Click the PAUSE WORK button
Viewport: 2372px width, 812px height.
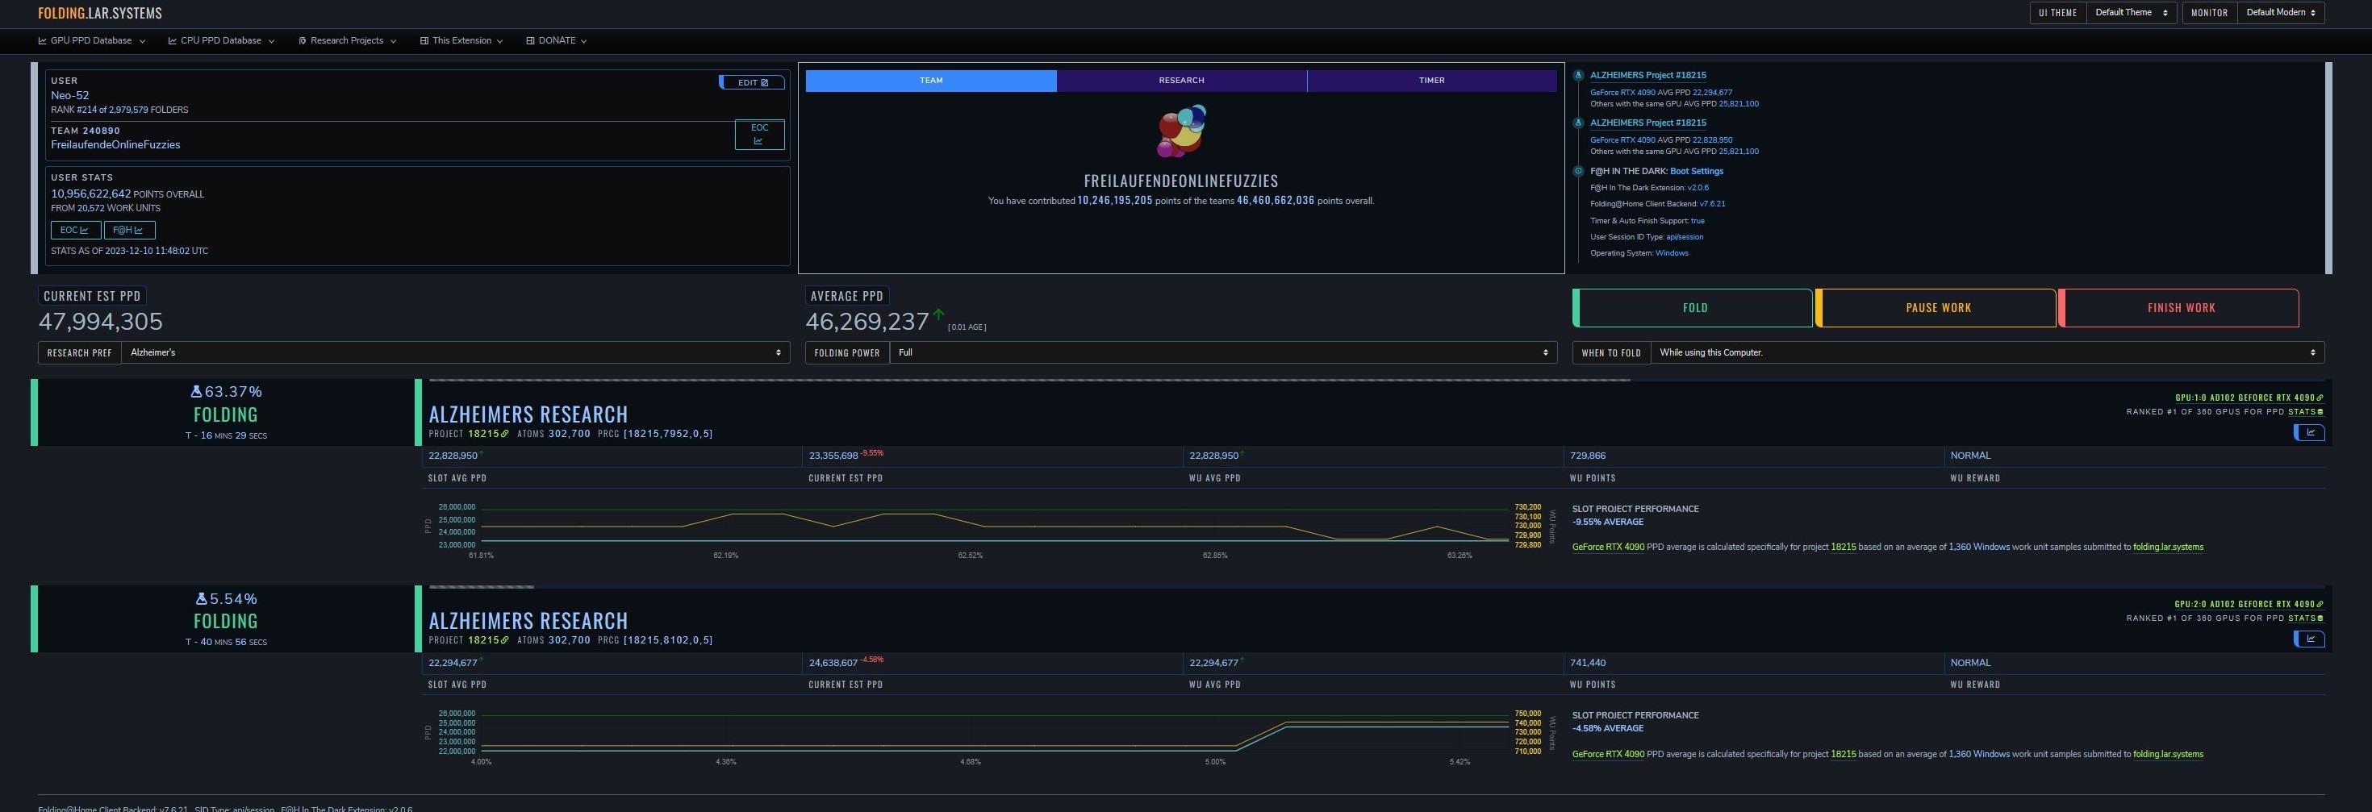pos(1936,307)
